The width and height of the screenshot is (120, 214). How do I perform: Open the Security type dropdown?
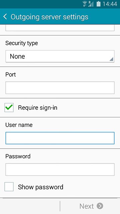click(60, 56)
